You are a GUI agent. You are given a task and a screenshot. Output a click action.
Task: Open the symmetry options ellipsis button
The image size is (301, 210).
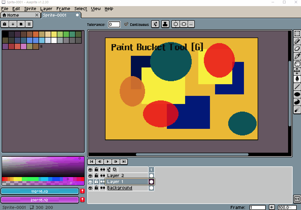[191, 24]
